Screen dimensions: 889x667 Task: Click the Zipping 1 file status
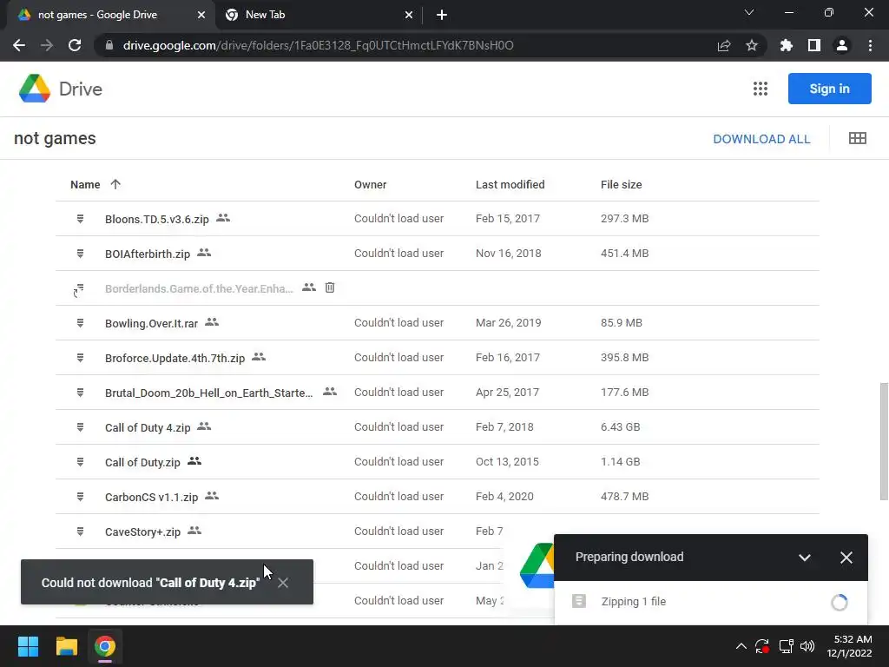tap(633, 602)
